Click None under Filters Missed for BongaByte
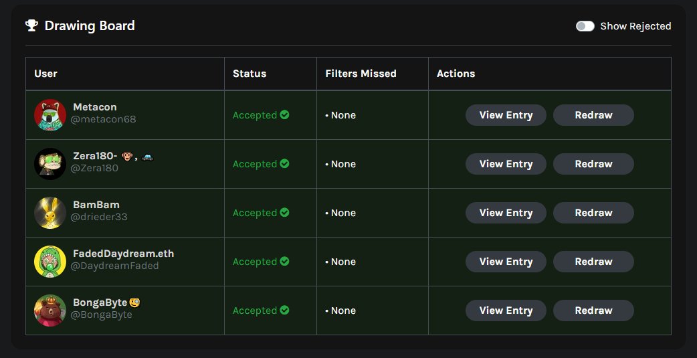Viewport: 697px width, 358px height. (343, 311)
